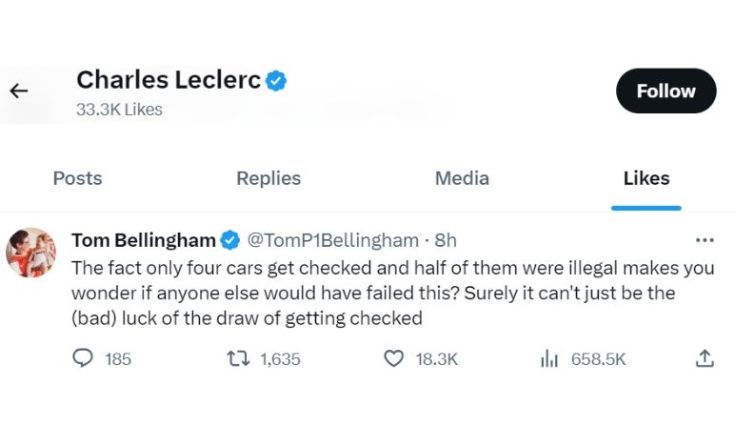Open the tweet by clicking its text

tap(390, 294)
